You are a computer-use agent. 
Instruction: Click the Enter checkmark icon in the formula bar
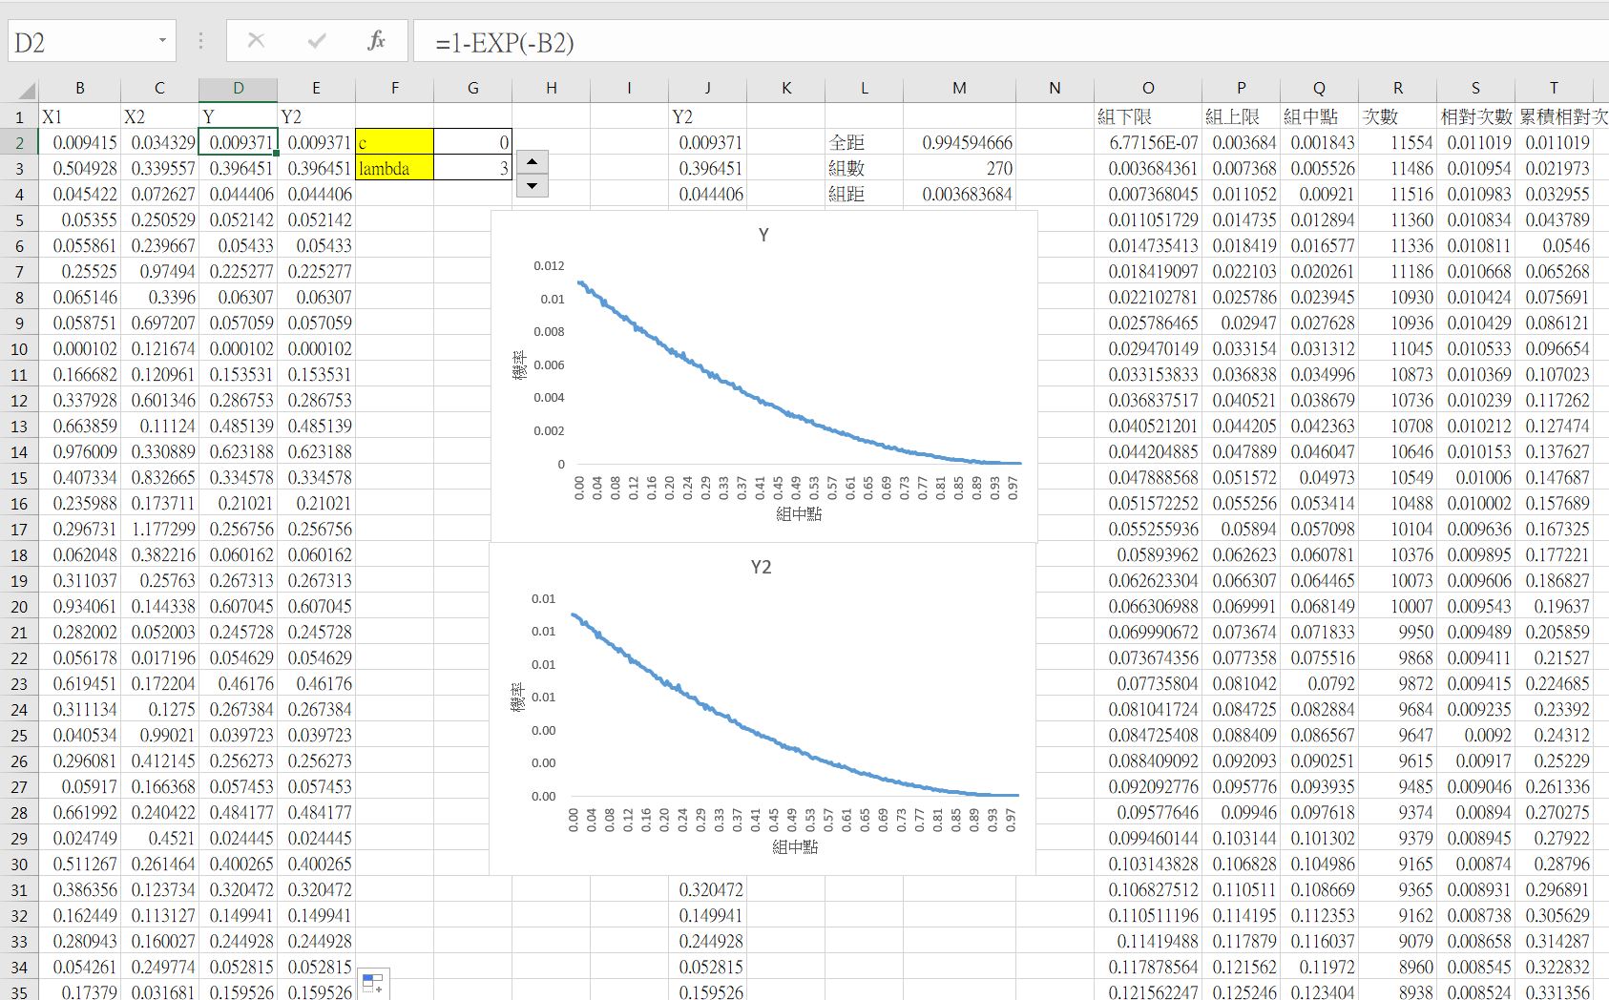[317, 41]
